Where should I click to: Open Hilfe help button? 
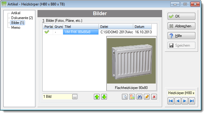coord(181,36)
